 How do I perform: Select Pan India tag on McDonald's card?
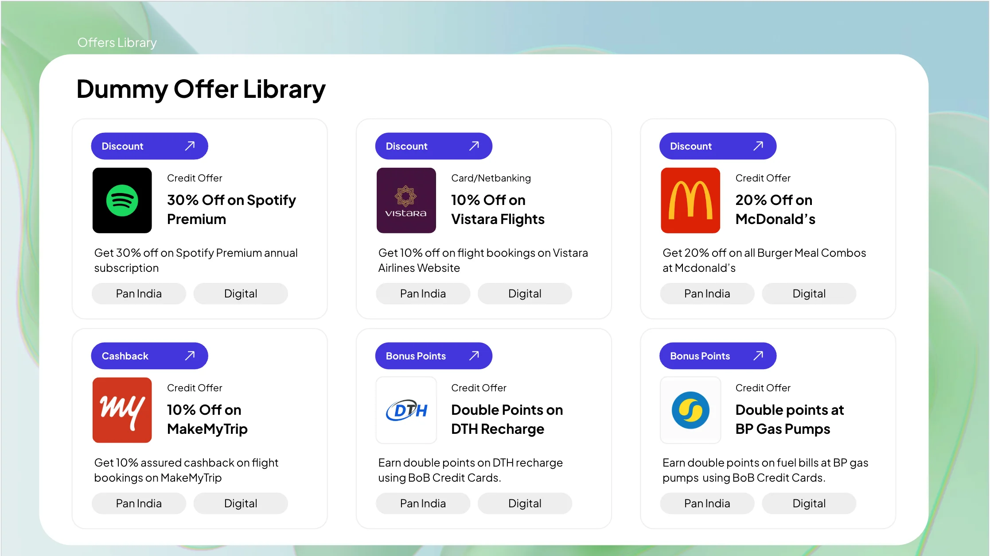click(707, 293)
